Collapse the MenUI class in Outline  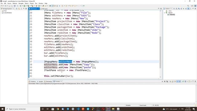click(x=164, y=13)
